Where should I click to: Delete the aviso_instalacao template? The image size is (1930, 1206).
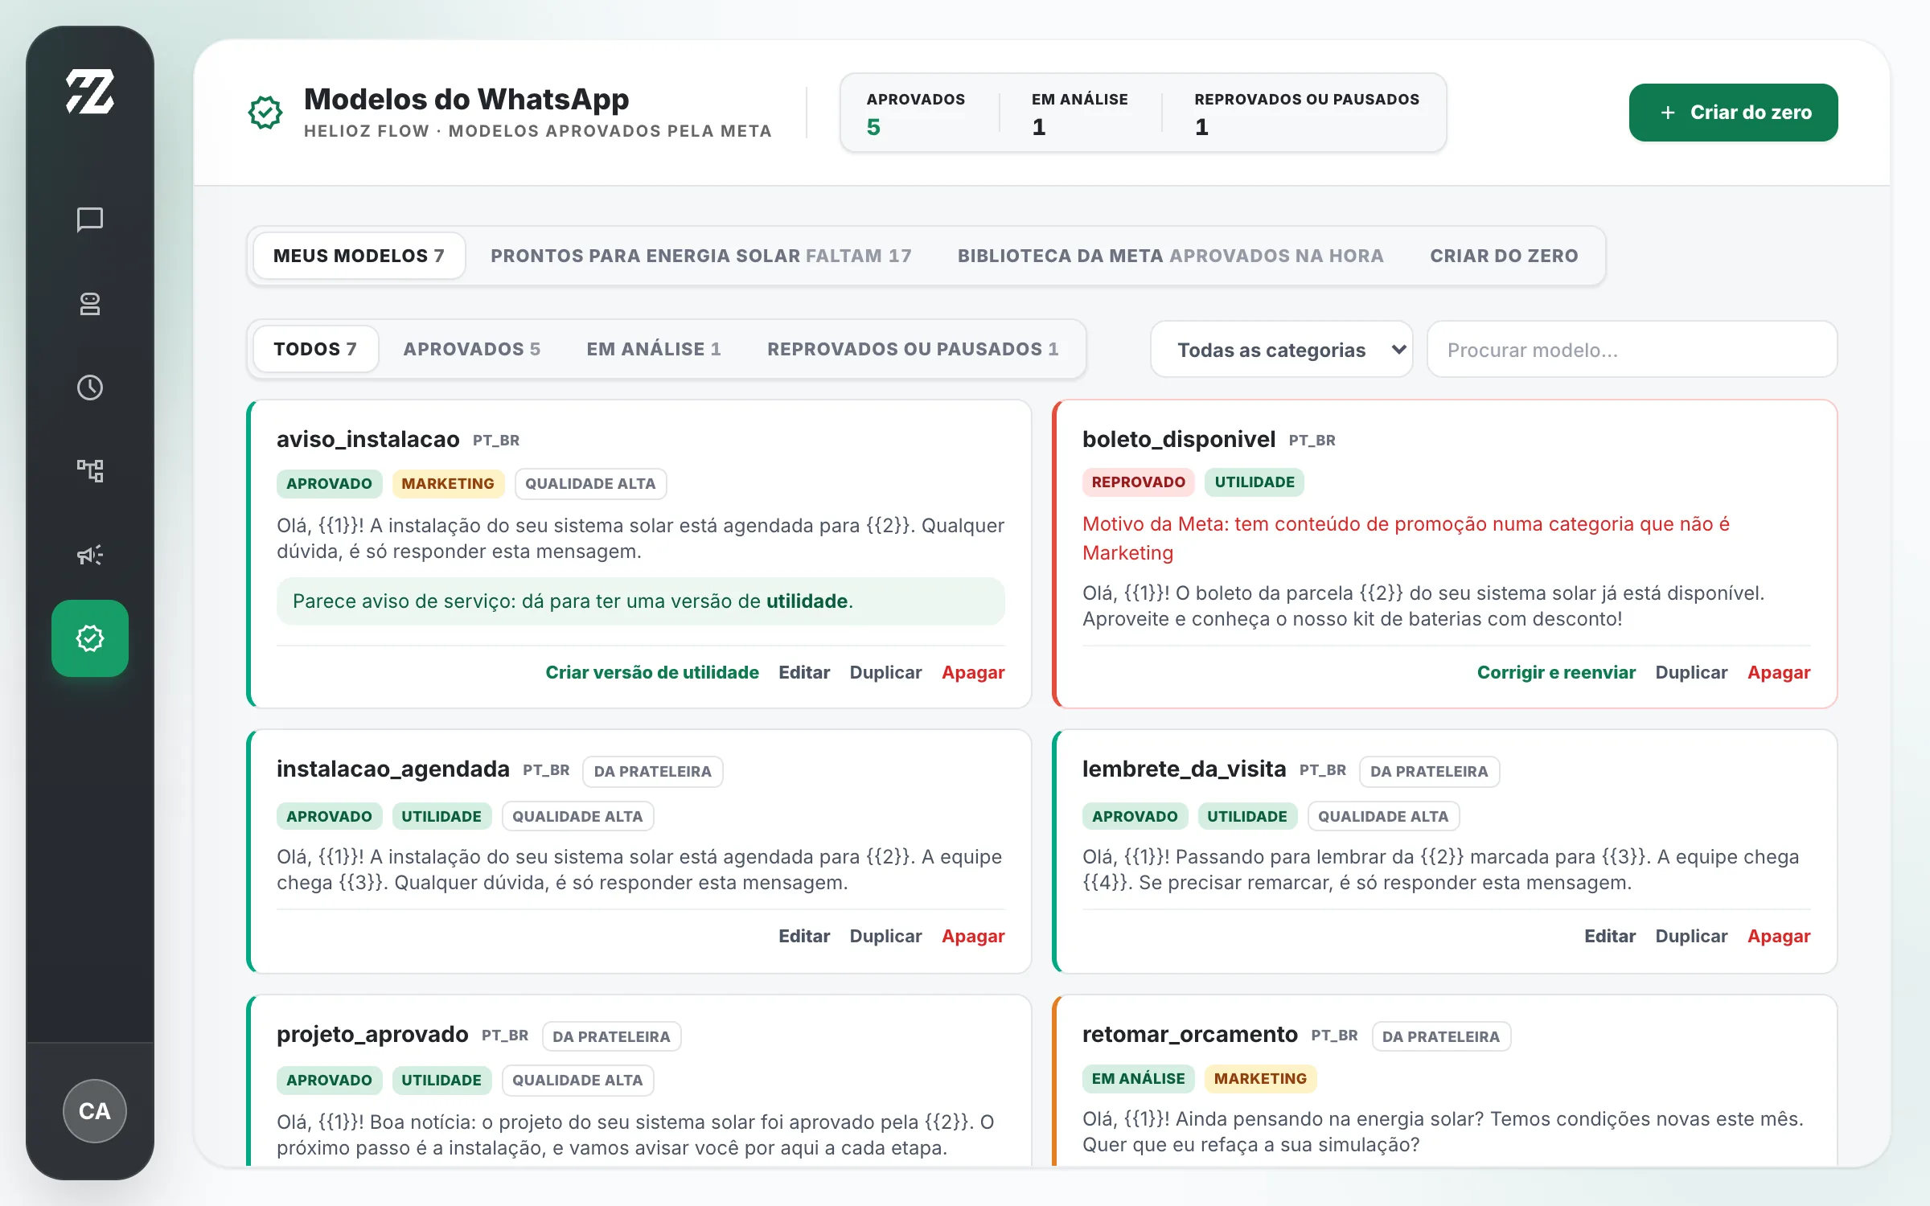point(973,672)
